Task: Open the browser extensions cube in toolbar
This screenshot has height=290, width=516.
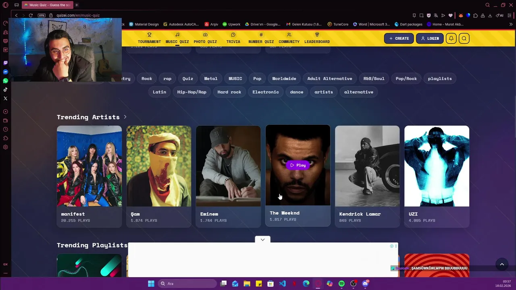Action: 475,15
